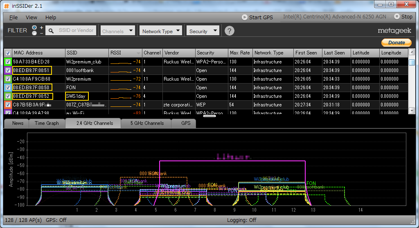Click the Stop scanning icon

(397, 16)
